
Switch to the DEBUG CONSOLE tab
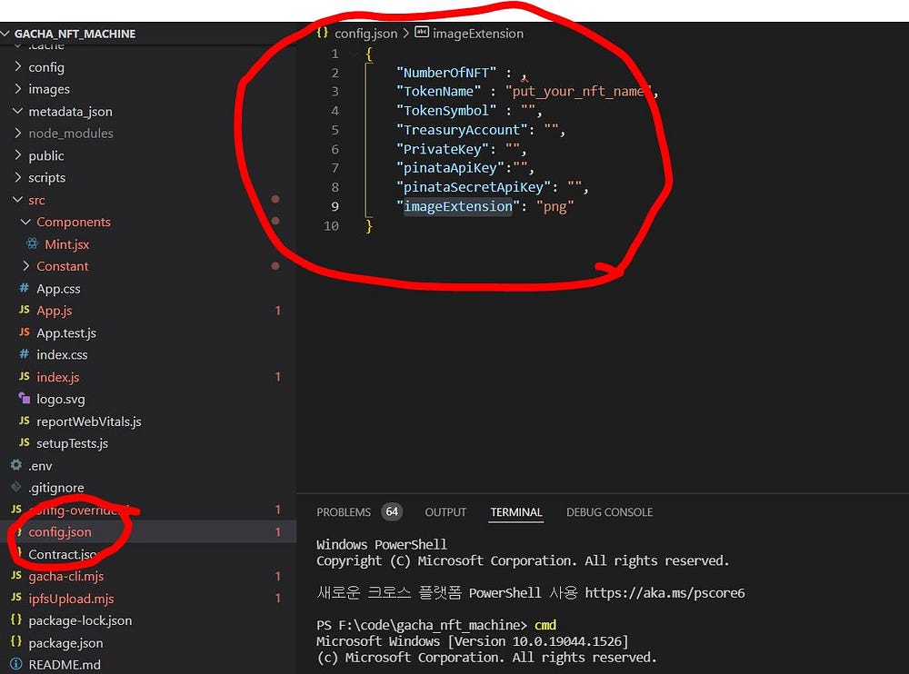(609, 512)
